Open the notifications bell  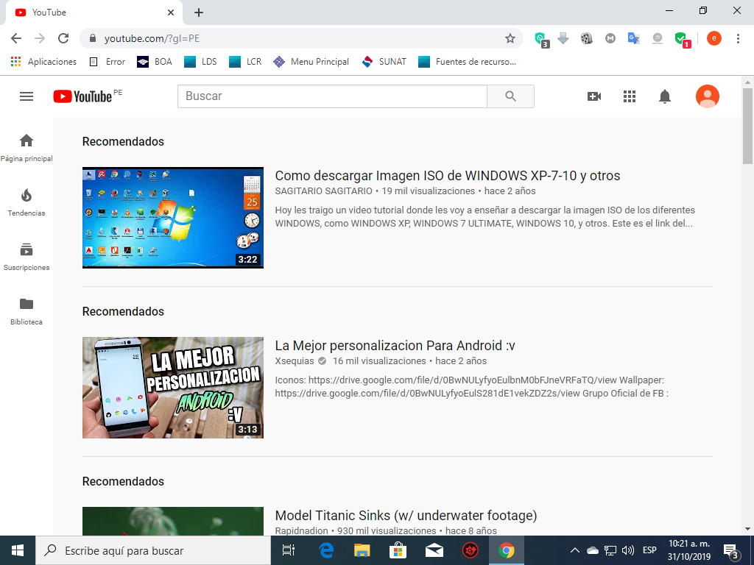click(x=665, y=96)
